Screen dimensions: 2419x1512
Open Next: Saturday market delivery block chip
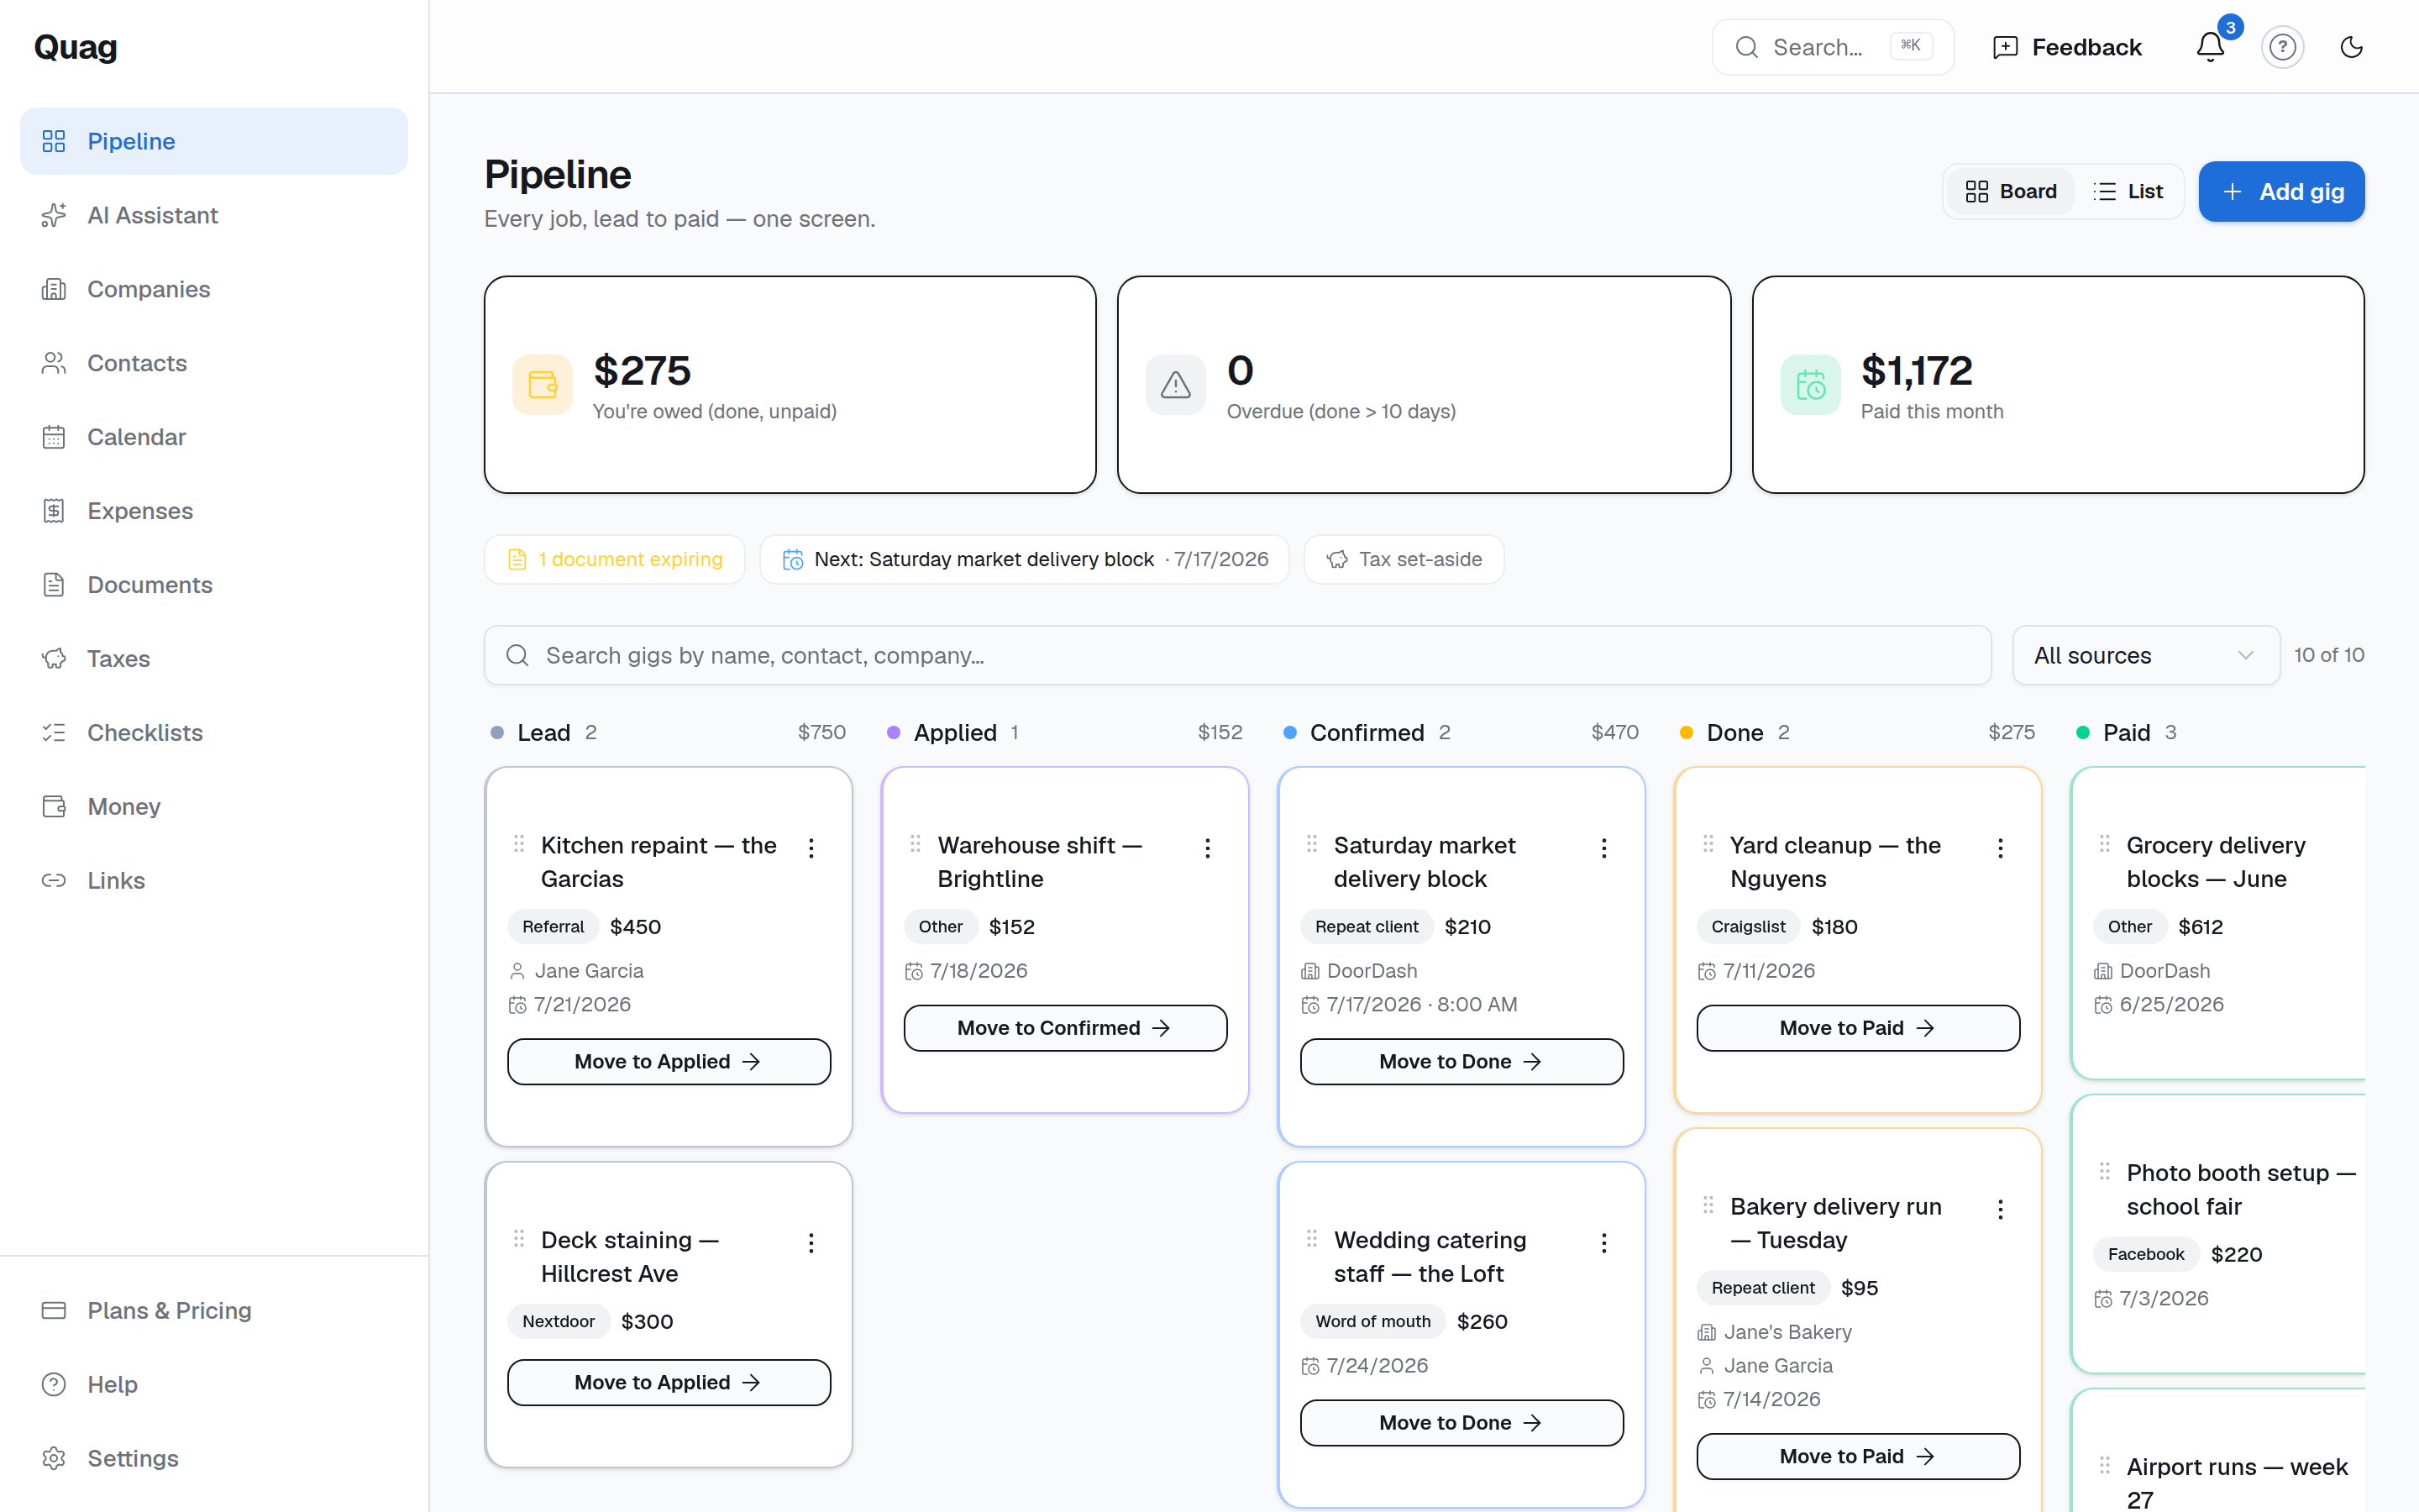pyautogui.click(x=1025, y=559)
